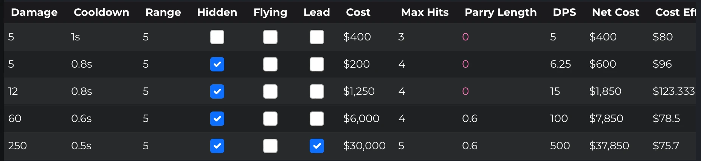701x161 pixels.
Task: Enable Lead for the $6,000 row
Action: pos(317,119)
